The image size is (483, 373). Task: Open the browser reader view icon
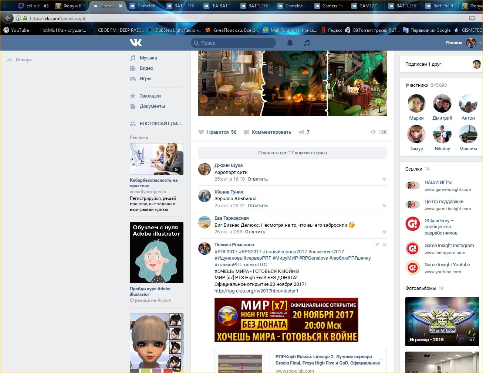click(472, 18)
